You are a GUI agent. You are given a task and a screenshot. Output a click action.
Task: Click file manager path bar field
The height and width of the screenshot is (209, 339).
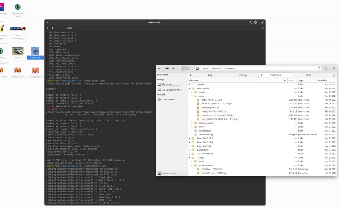[x=257, y=69]
